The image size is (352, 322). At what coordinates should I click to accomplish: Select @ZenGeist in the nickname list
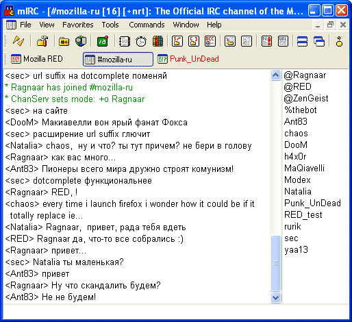click(x=306, y=99)
